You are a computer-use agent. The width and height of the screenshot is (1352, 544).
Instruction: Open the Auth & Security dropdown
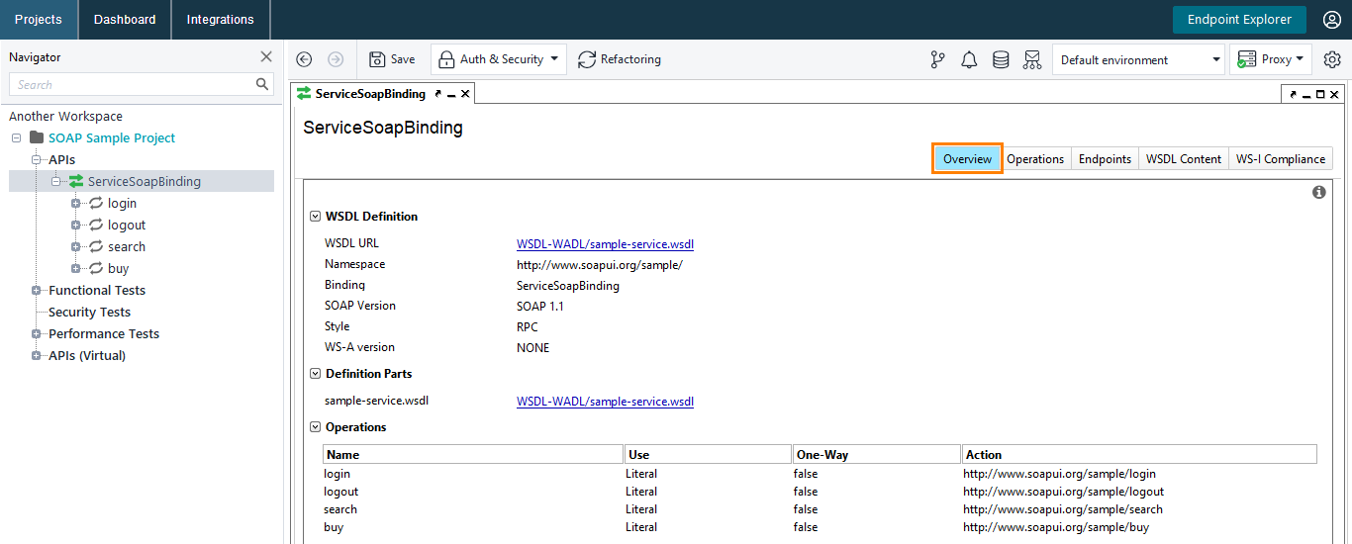coord(499,59)
